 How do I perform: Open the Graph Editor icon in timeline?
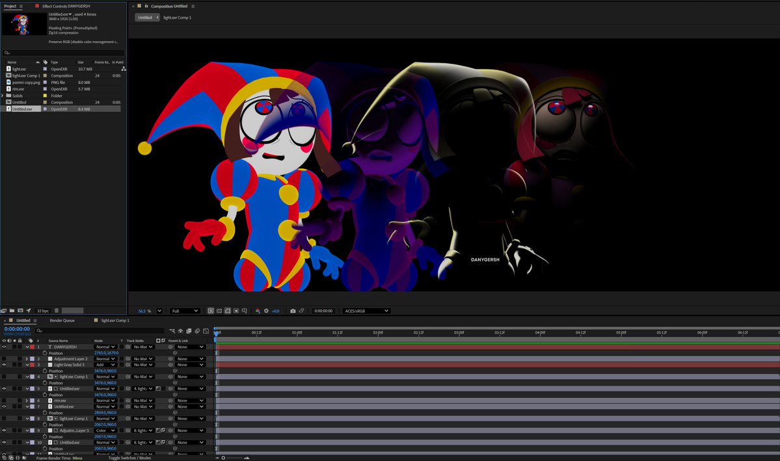206,331
